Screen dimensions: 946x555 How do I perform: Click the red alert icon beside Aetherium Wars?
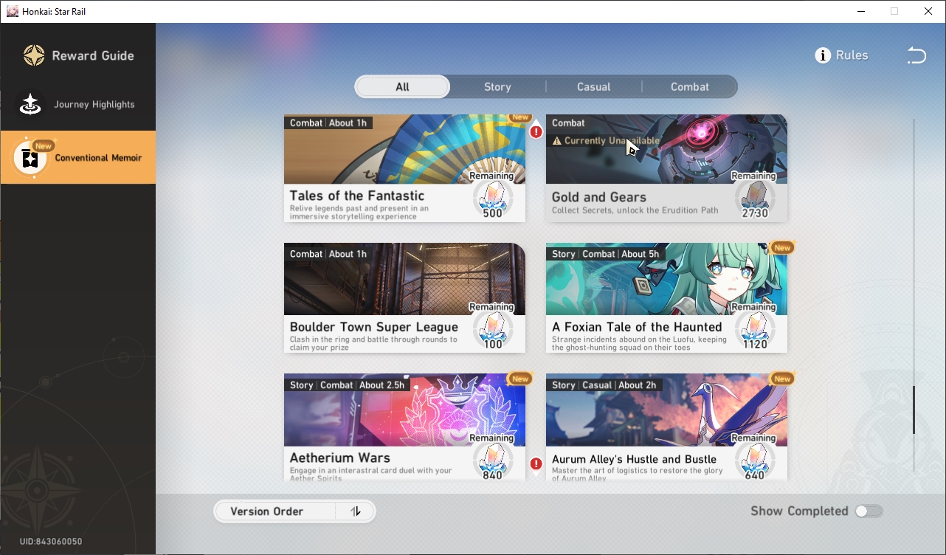point(536,463)
